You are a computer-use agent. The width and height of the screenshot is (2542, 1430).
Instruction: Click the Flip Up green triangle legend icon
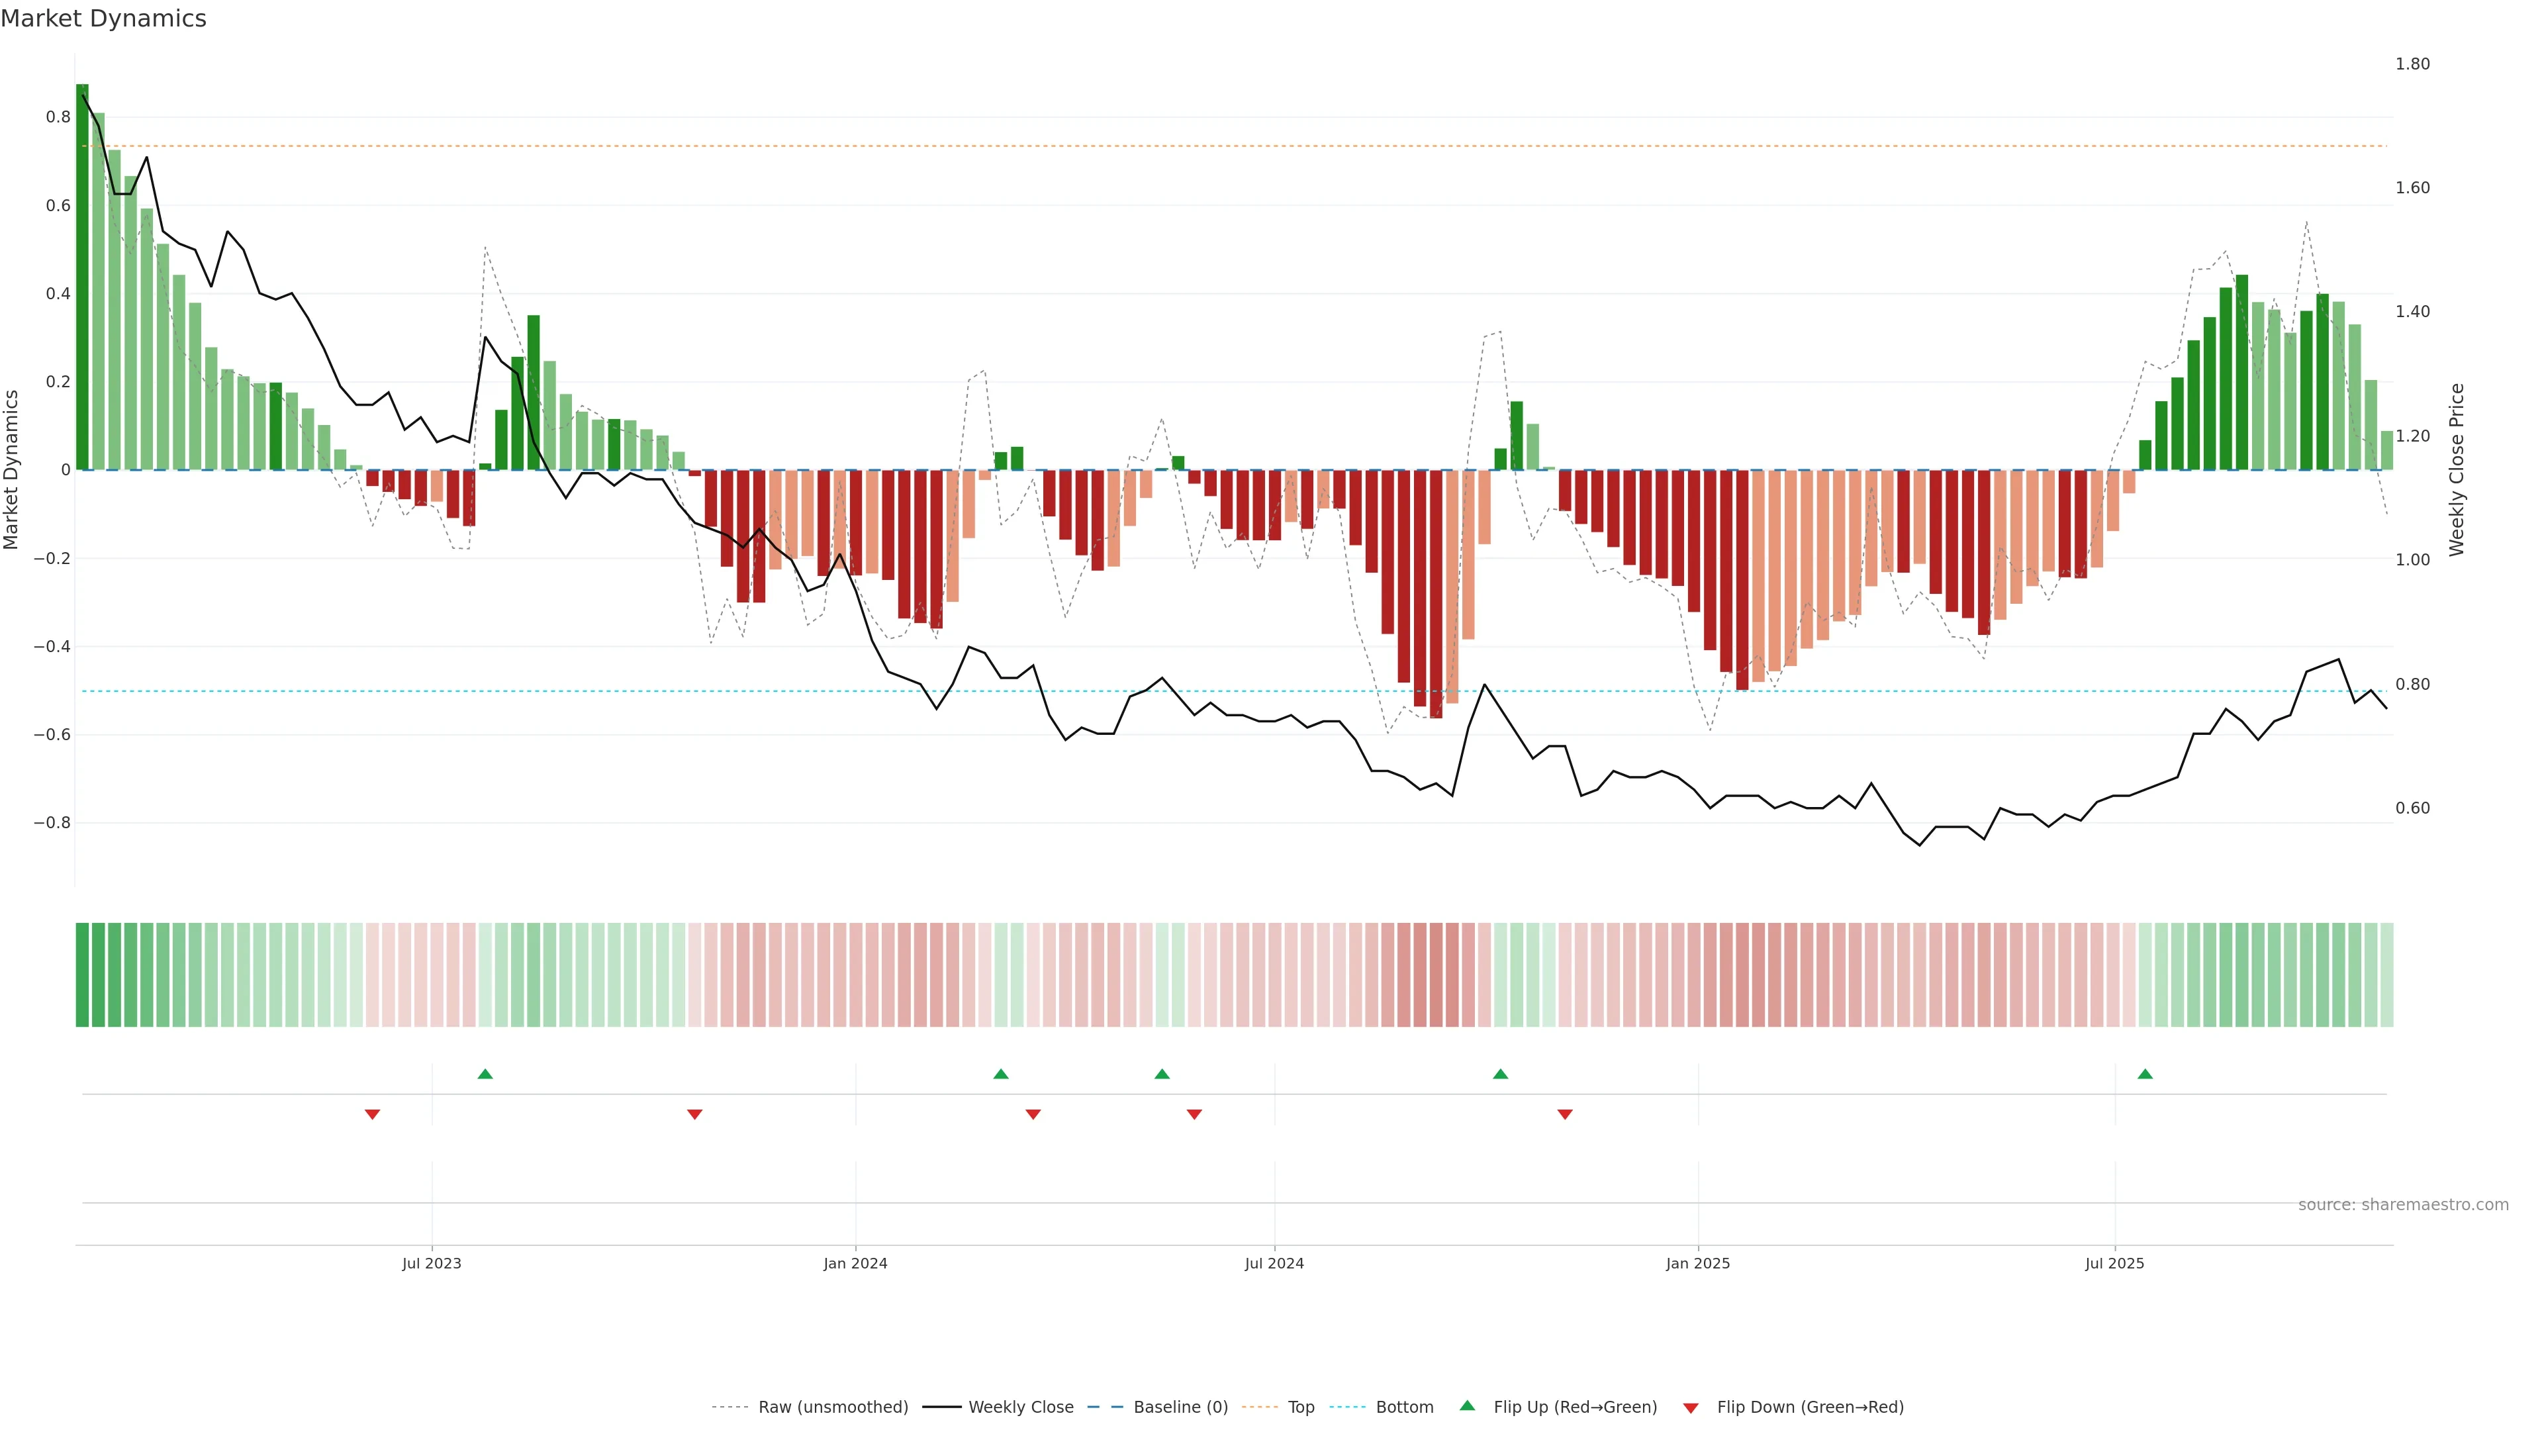click(1468, 1406)
